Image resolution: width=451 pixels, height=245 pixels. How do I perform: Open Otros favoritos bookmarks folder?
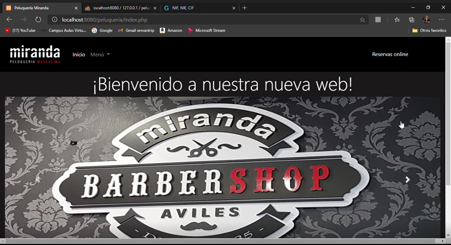429,30
